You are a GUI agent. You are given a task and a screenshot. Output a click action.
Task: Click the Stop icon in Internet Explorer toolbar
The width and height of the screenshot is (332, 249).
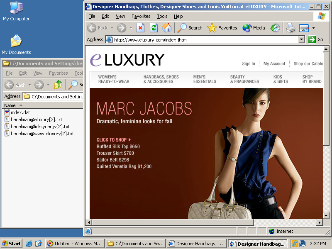[x=140, y=28]
